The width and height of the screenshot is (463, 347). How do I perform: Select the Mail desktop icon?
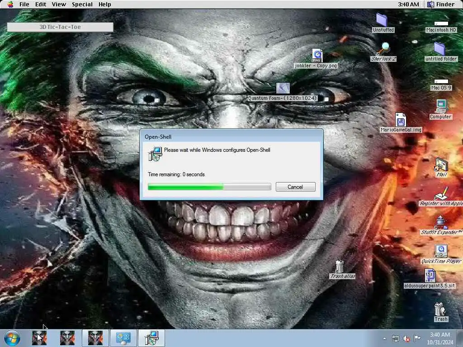tap(441, 164)
